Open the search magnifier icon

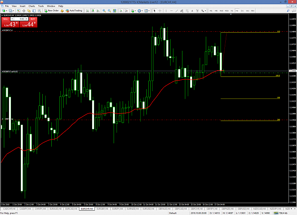288,11
